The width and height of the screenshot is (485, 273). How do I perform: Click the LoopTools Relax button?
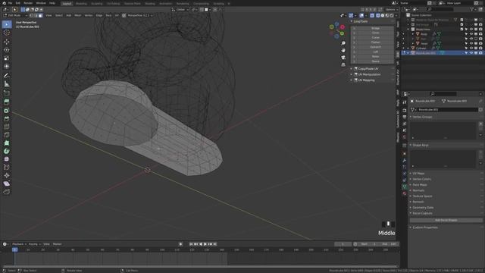tap(375, 57)
